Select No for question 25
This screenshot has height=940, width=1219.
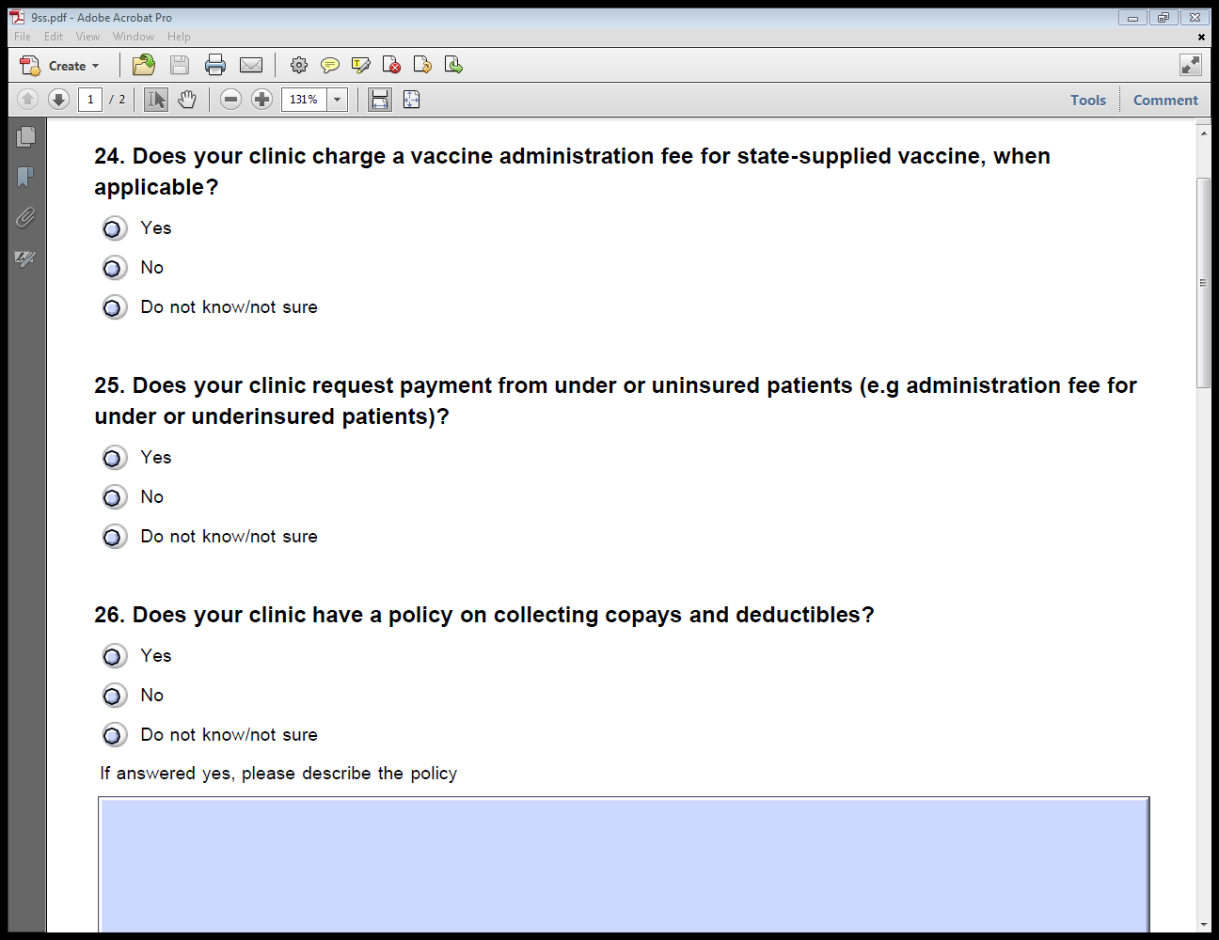(x=114, y=497)
